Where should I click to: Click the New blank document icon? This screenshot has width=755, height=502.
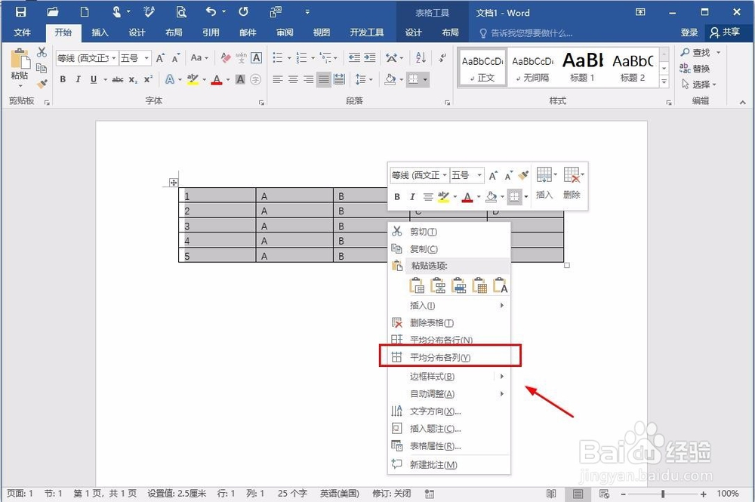pos(85,11)
